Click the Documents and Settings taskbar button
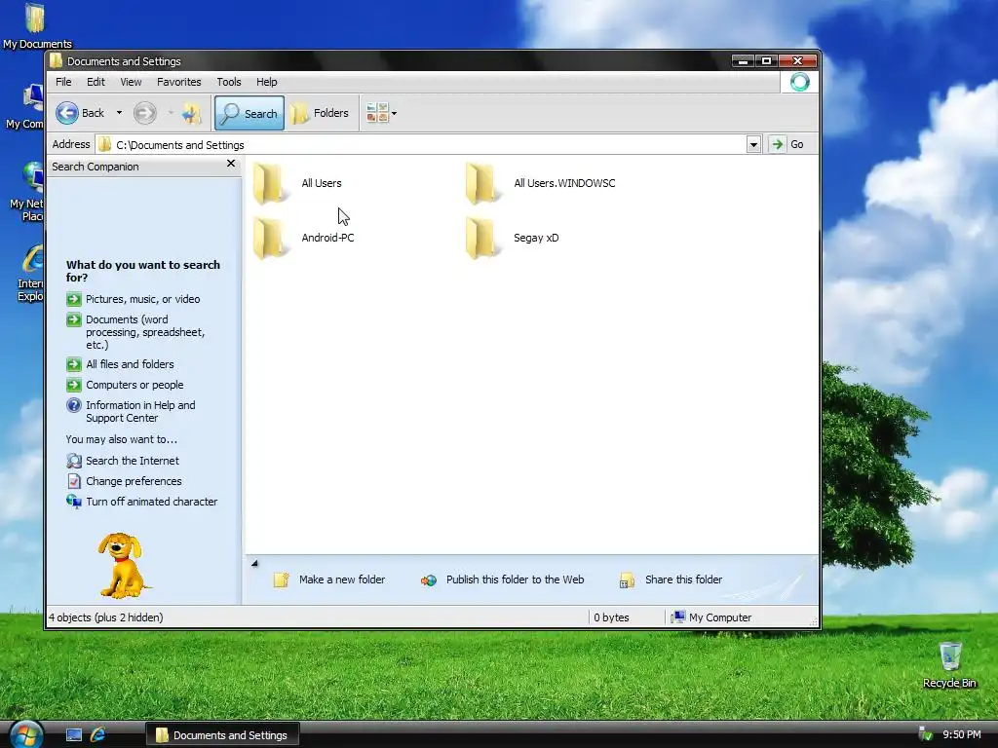Viewport: 998px width, 748px height. [x=223, y=735]
